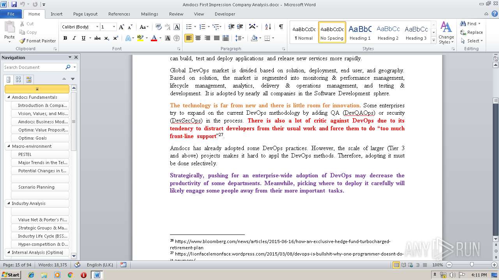The width and height of the screenshot is (499, 280).
Task: Click the Undo icon
Action: 22,4
